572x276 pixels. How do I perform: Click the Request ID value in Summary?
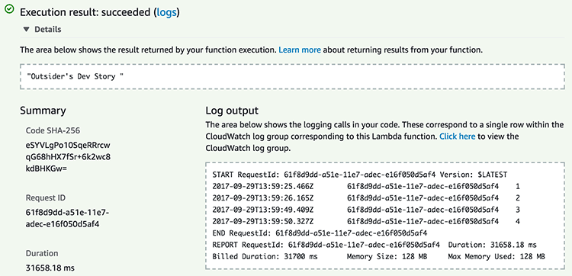pyautogui.click(x=67, y=218)
